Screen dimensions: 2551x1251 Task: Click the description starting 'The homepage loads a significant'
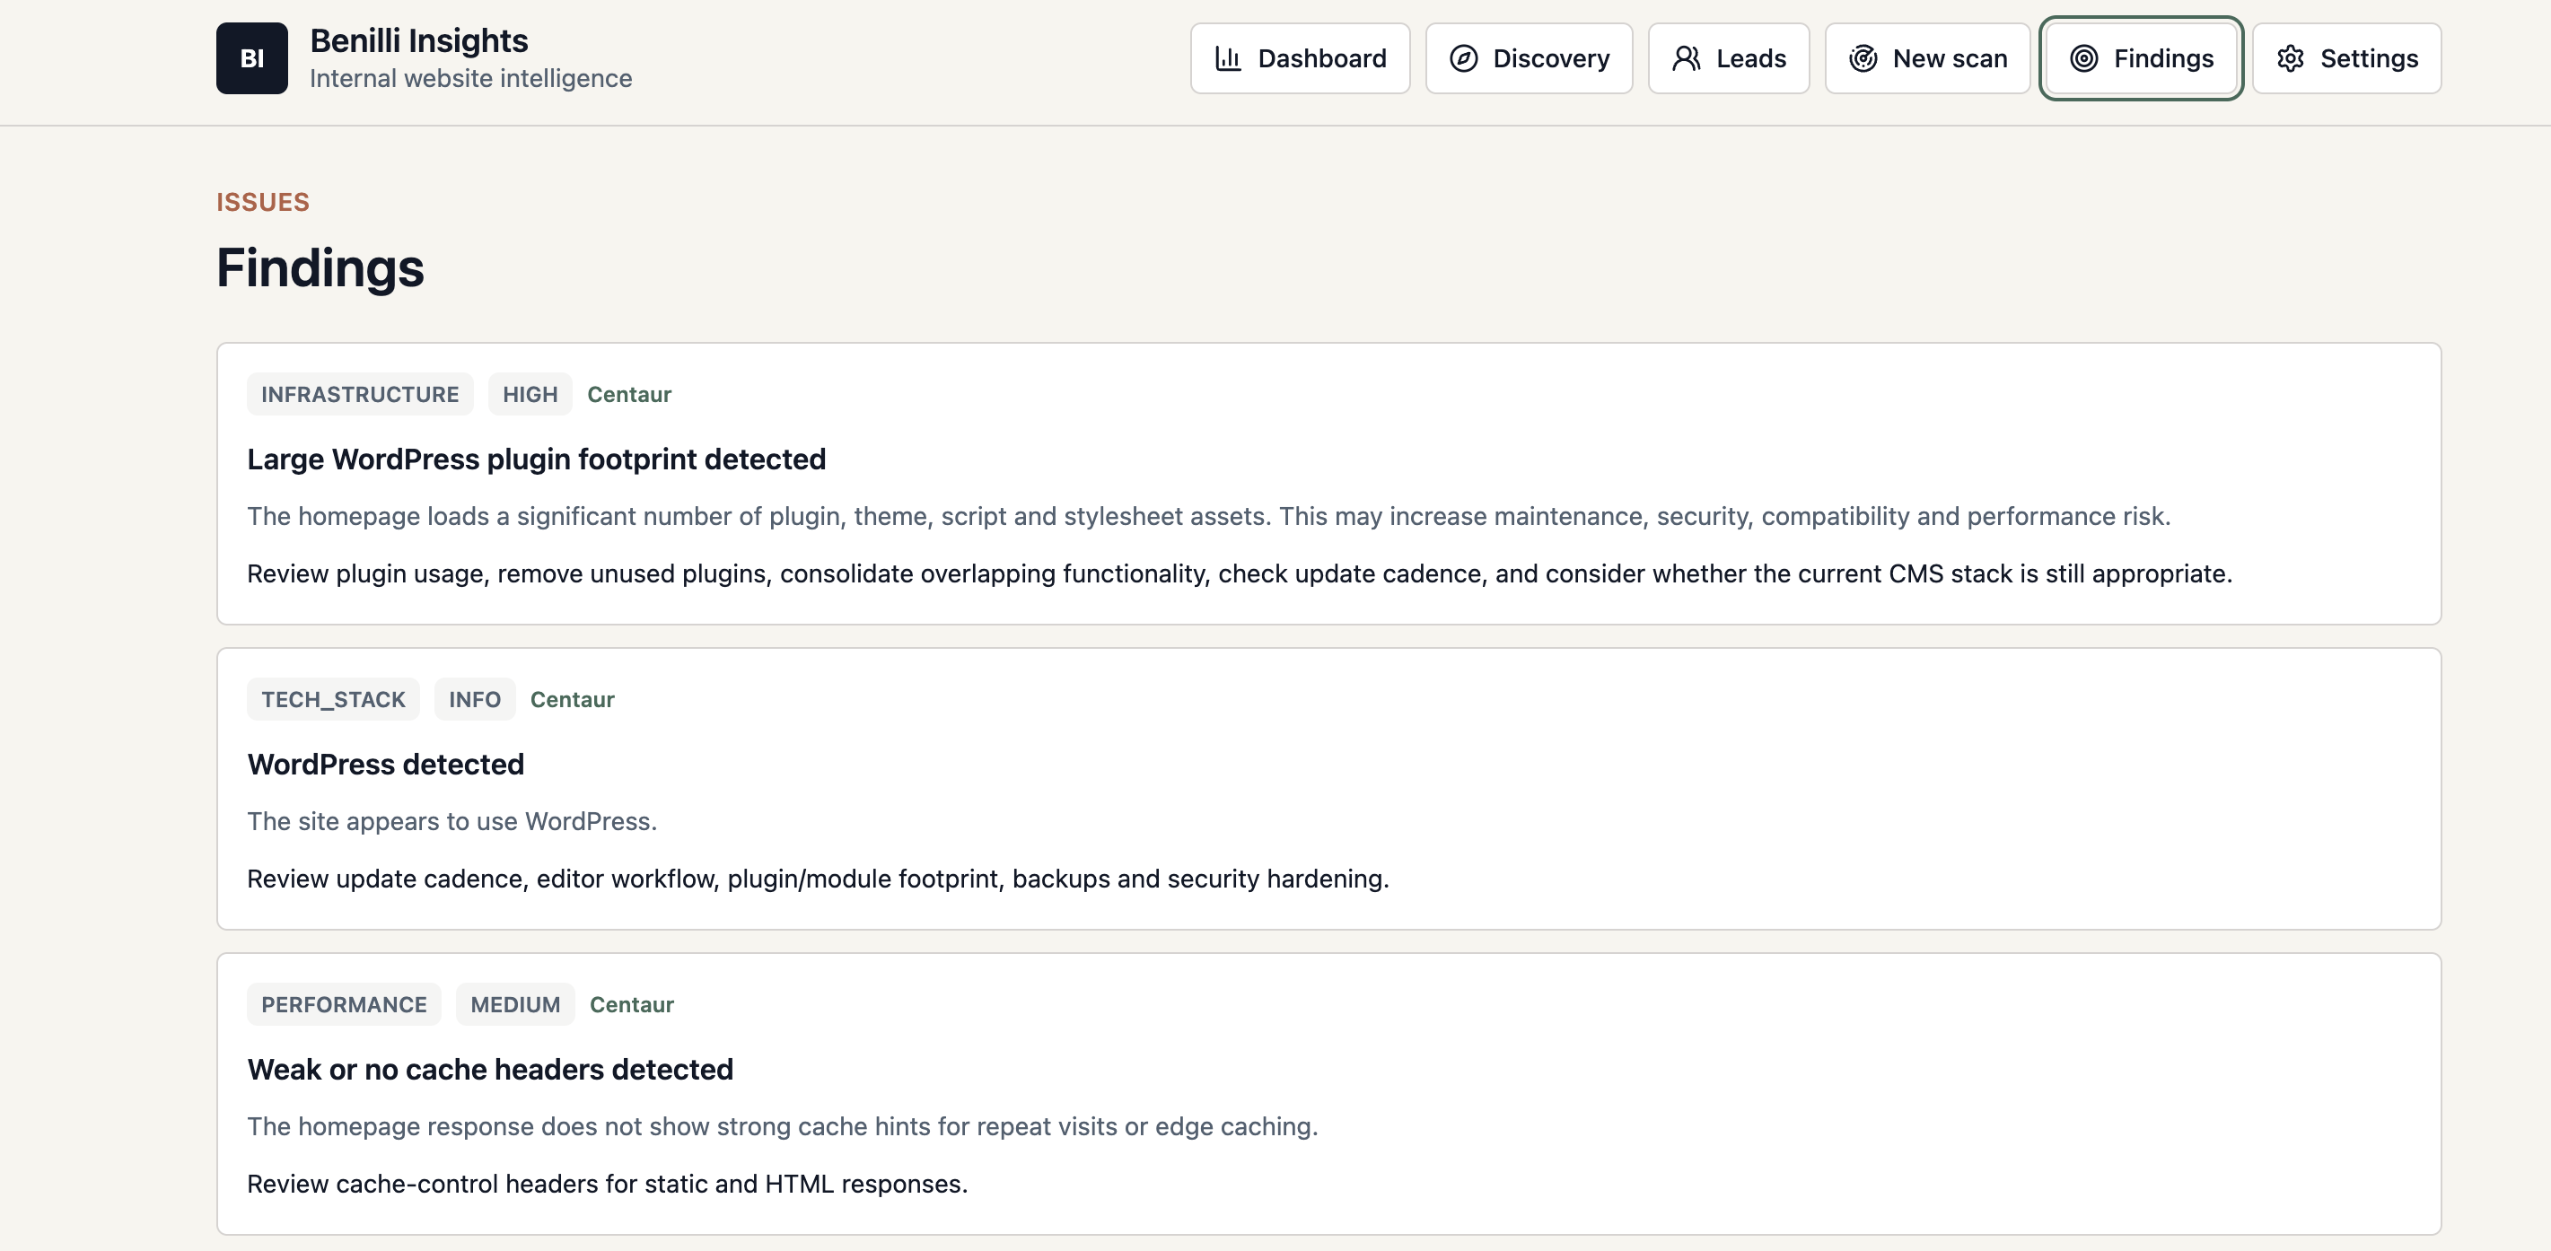[1208, 516]
